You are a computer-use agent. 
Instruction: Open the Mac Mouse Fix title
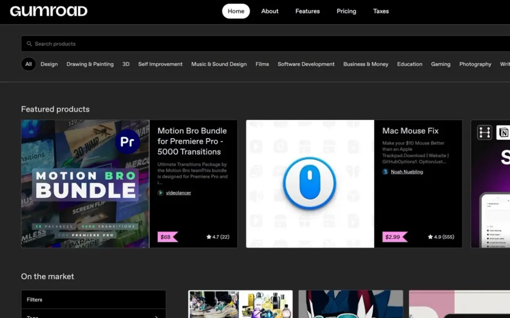point(410,131)
